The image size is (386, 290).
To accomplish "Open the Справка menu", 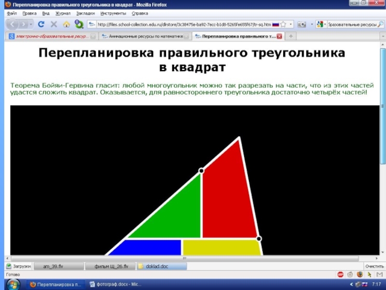I will [140, 14].
